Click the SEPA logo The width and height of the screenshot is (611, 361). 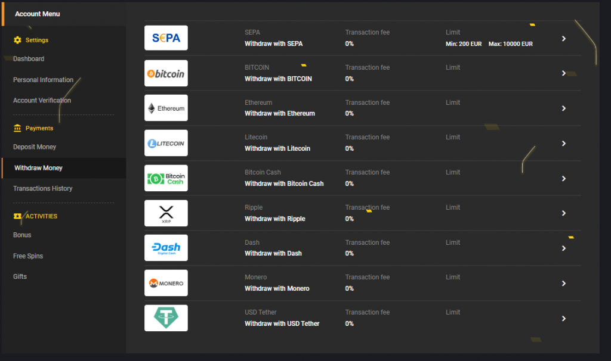(166, 38)
